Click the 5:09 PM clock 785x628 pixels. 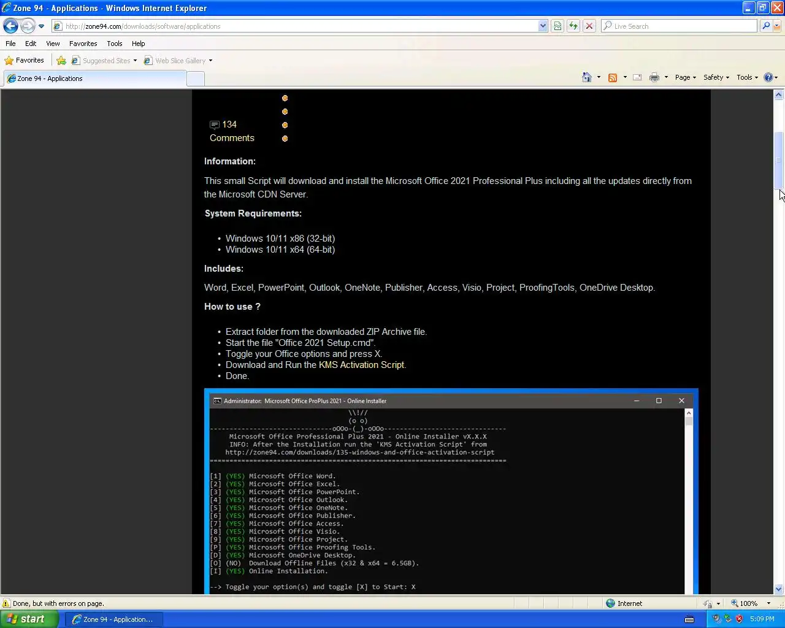[x=762, y=619]
